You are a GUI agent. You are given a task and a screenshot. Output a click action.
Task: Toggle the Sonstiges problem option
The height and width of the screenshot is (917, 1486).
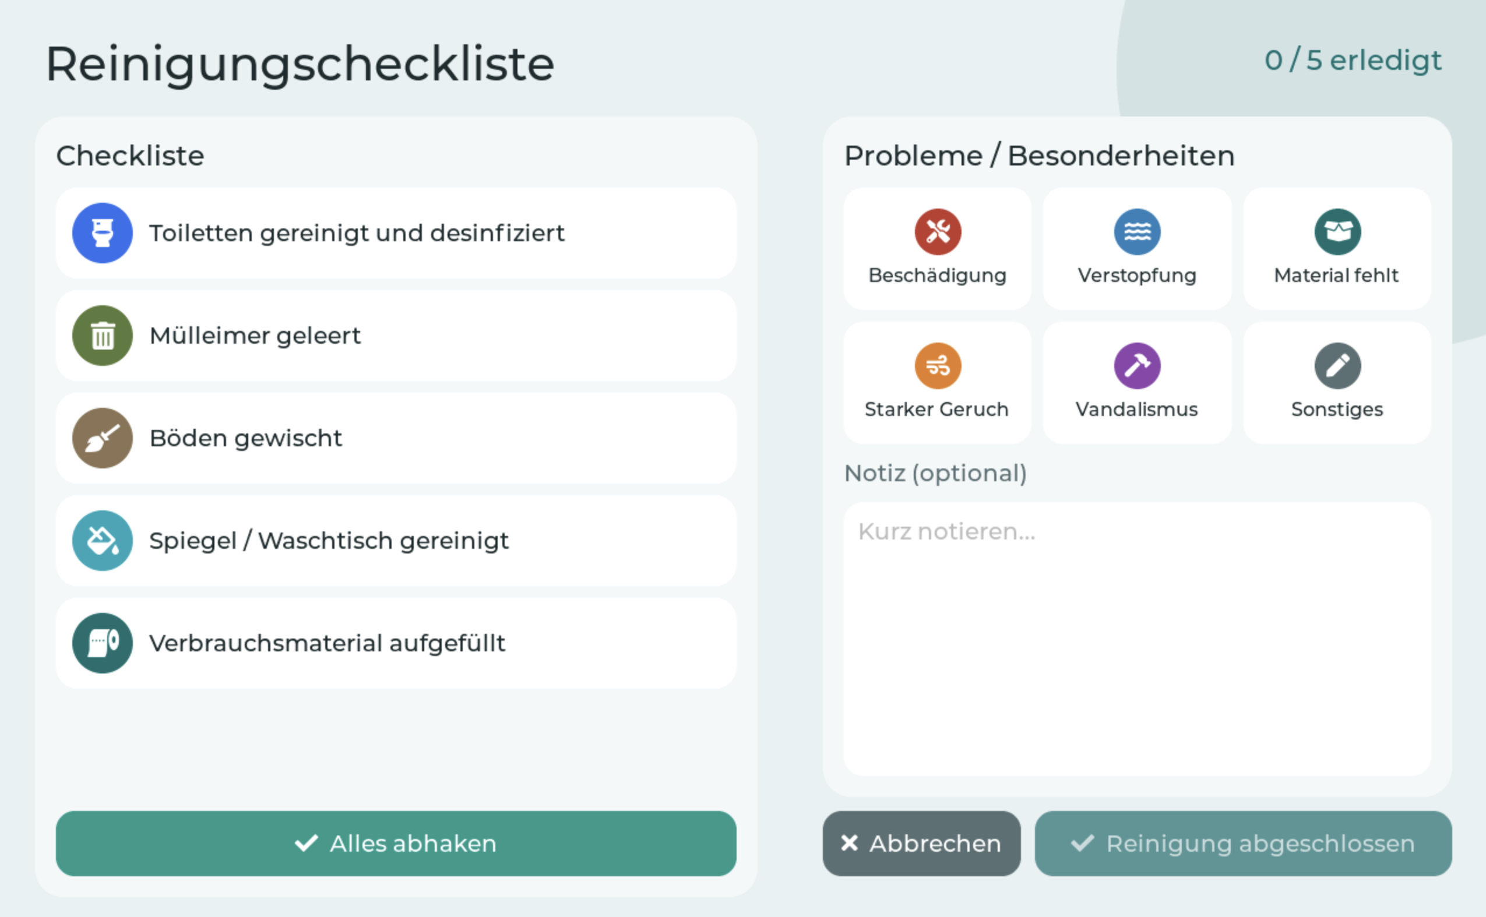(x=1337, y=383)
